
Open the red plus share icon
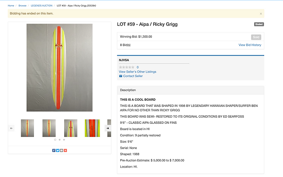click(x=66, y=150)
